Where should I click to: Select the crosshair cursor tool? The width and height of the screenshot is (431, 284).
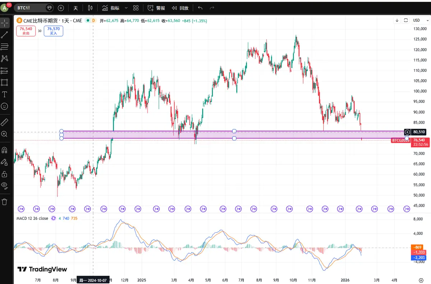5,23
